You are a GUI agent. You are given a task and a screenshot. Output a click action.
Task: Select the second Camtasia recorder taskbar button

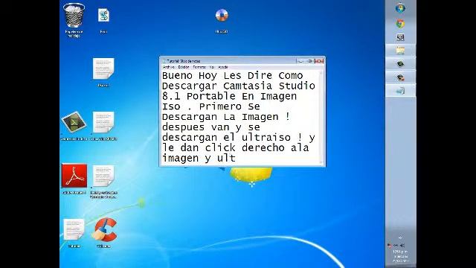(x=400, y=77)
